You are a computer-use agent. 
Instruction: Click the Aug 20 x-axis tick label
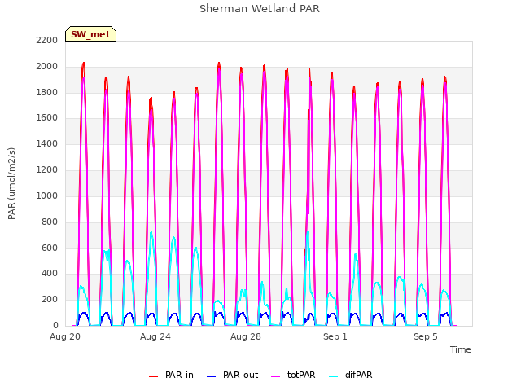(65, 336)
